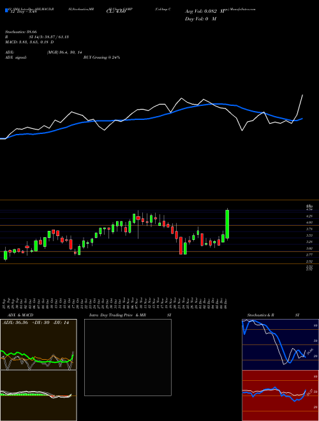Click the 3.02 price axis label
The image size is (319, 421).
click(x=309, y=248)
